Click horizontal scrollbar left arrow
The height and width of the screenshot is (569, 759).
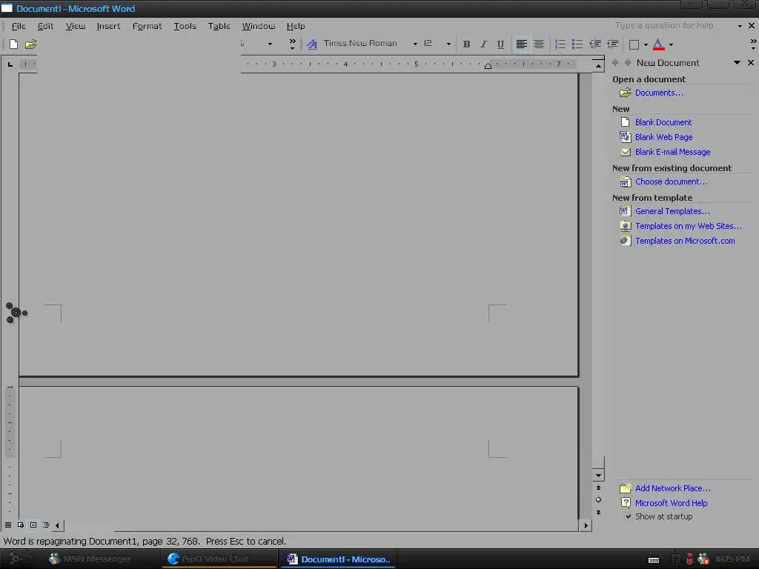[x=58, y=525]
